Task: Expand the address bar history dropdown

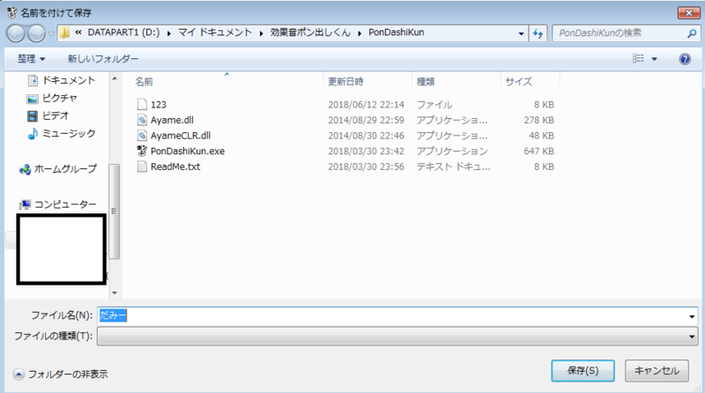Action: [x=521, y=33]
